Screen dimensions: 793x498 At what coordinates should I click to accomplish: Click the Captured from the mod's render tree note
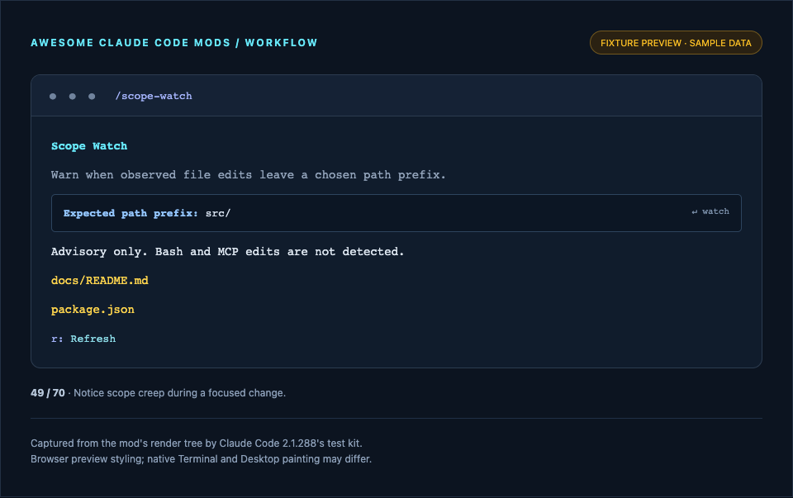(x=197, y=443)
